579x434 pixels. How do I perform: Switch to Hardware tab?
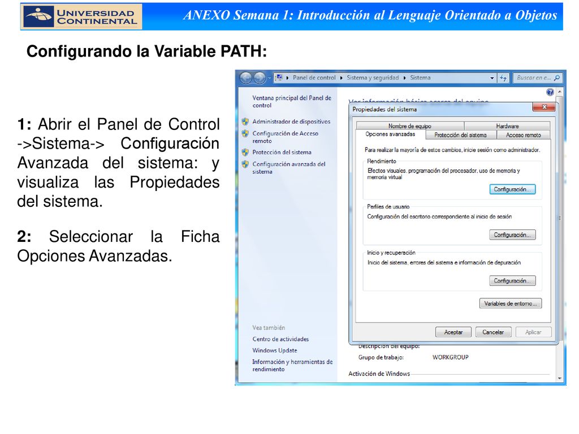(x=507, y=126)
